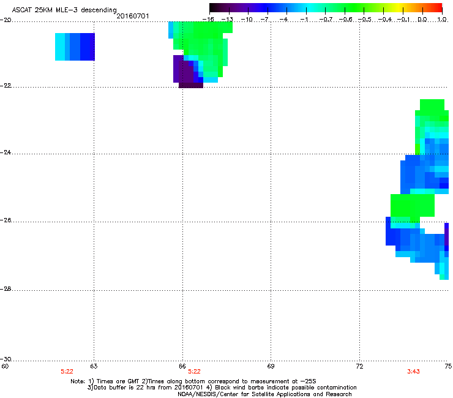Click the -1 label on the color scale

pyautogui.click(x=304, y=20)
